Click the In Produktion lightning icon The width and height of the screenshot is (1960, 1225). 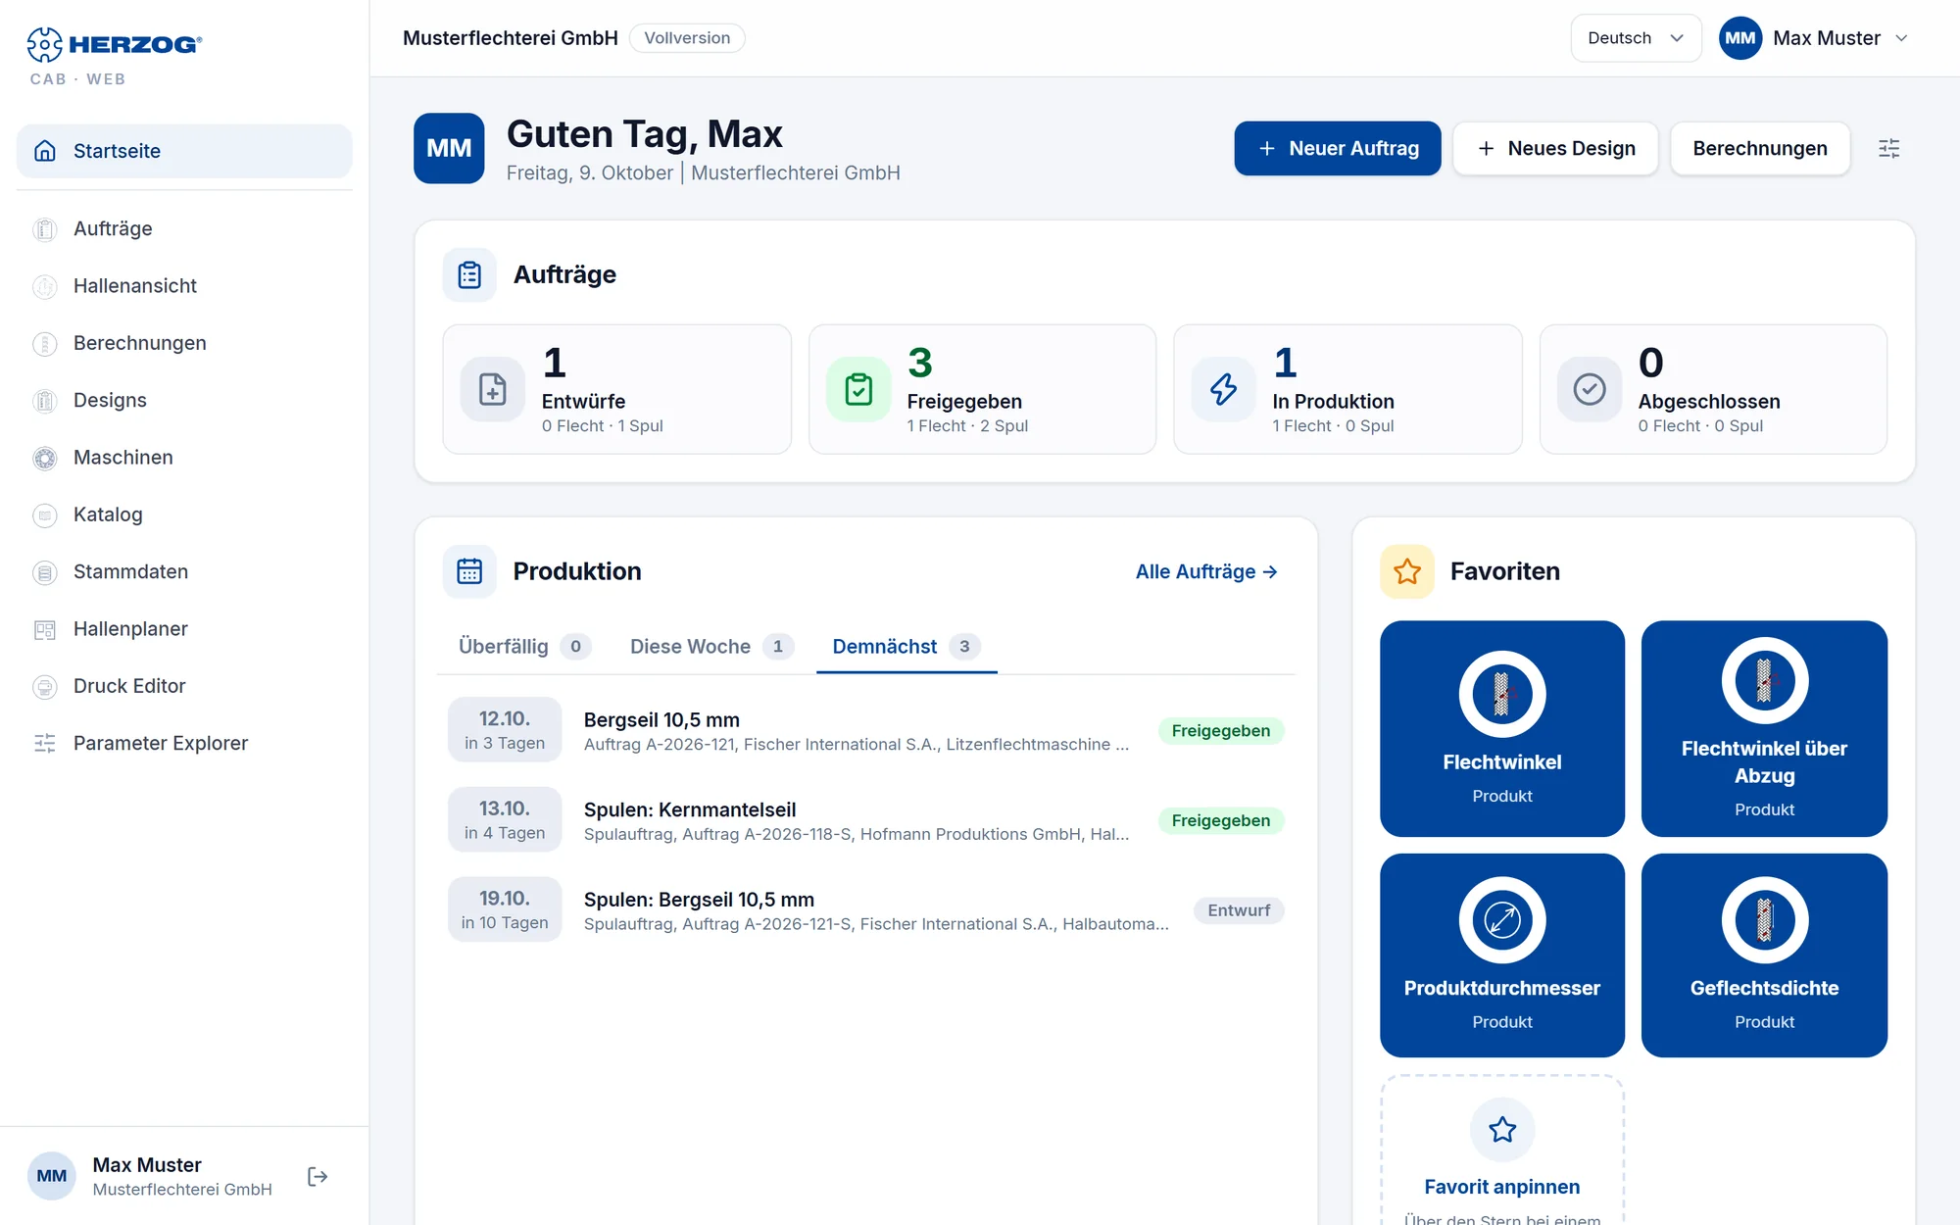tap(1224, 389)
